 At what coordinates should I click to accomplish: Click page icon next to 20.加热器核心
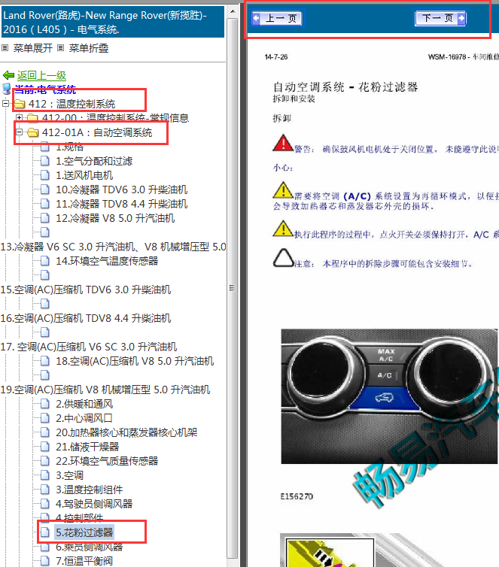45,432
